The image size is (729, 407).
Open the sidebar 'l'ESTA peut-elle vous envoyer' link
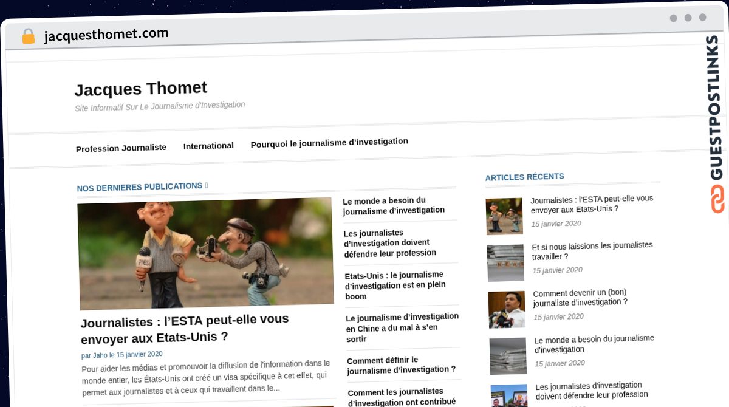592,204
